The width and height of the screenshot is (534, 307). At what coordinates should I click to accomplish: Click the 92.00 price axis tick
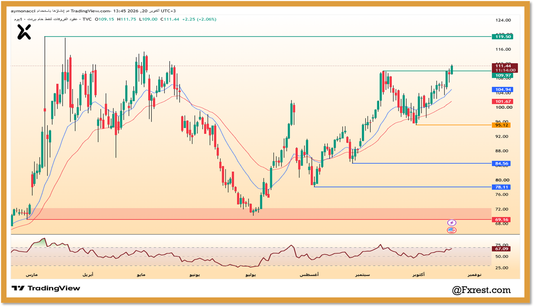pyautogui.click(x=502, y=136)
